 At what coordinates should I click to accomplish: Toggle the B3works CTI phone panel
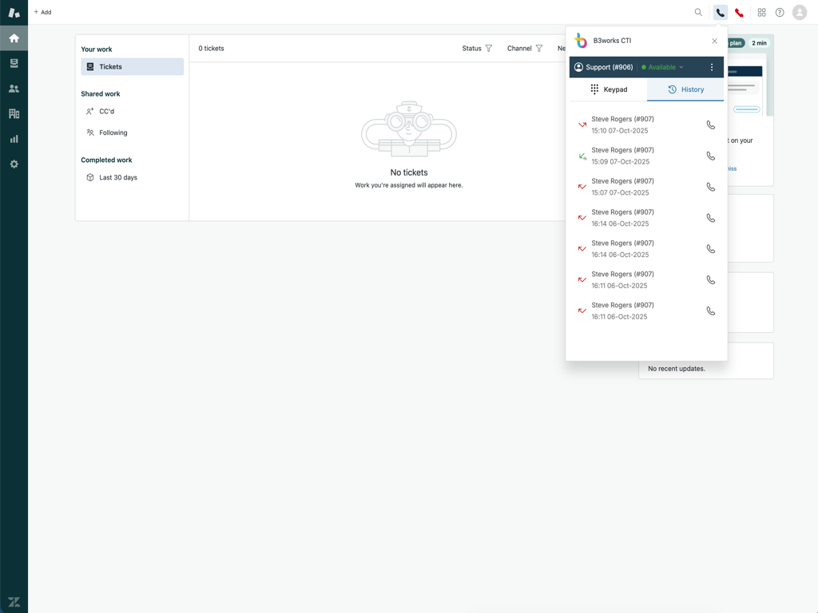[x=720, y=13]
